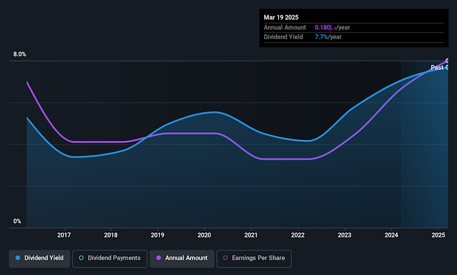Enable the Dividend Payments series label
Screen dimensions: 457x275
point(114,258)
